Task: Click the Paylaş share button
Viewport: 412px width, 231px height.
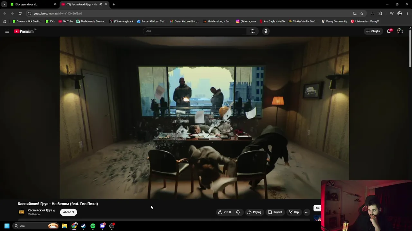Action: (254, 212)
